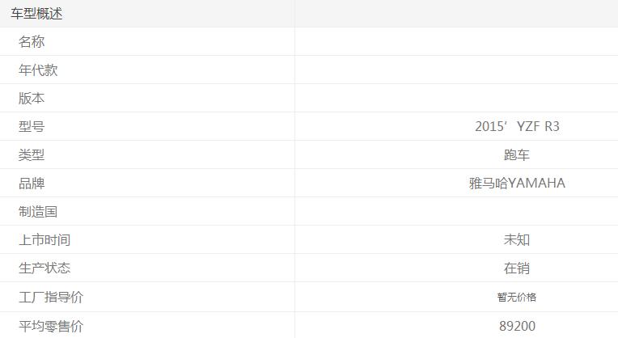The width and height of the screenshot is (618, 338).
Task: Click the 工厂指导价 row label
Action: 51,298
